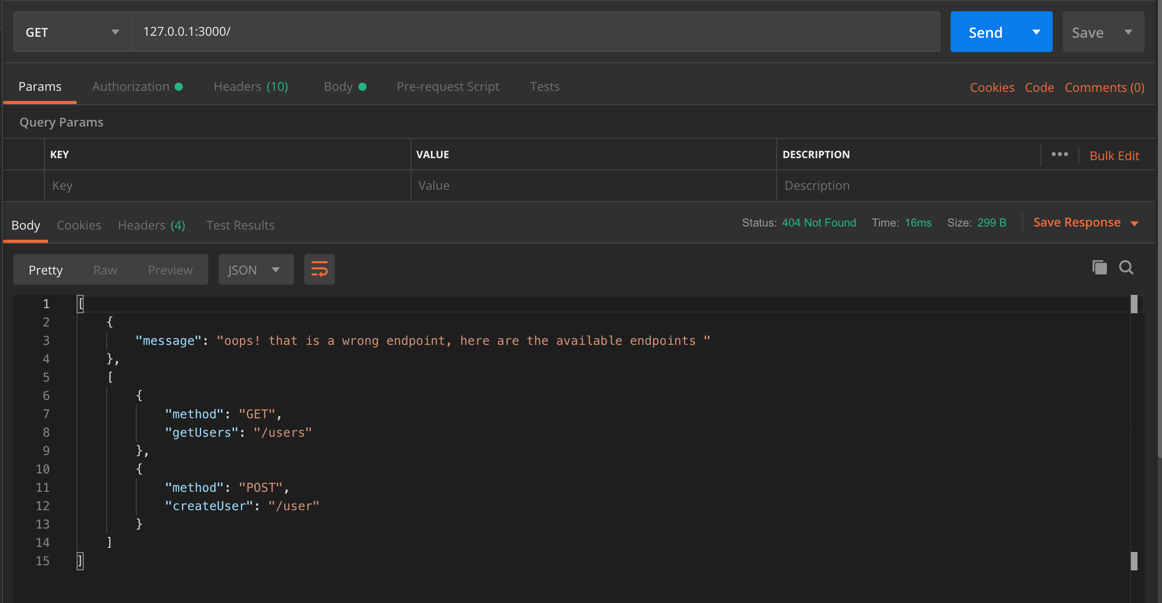Click the 16ms response time value
The width and height of the screenshot is (1162, 603).
(918, 222)
